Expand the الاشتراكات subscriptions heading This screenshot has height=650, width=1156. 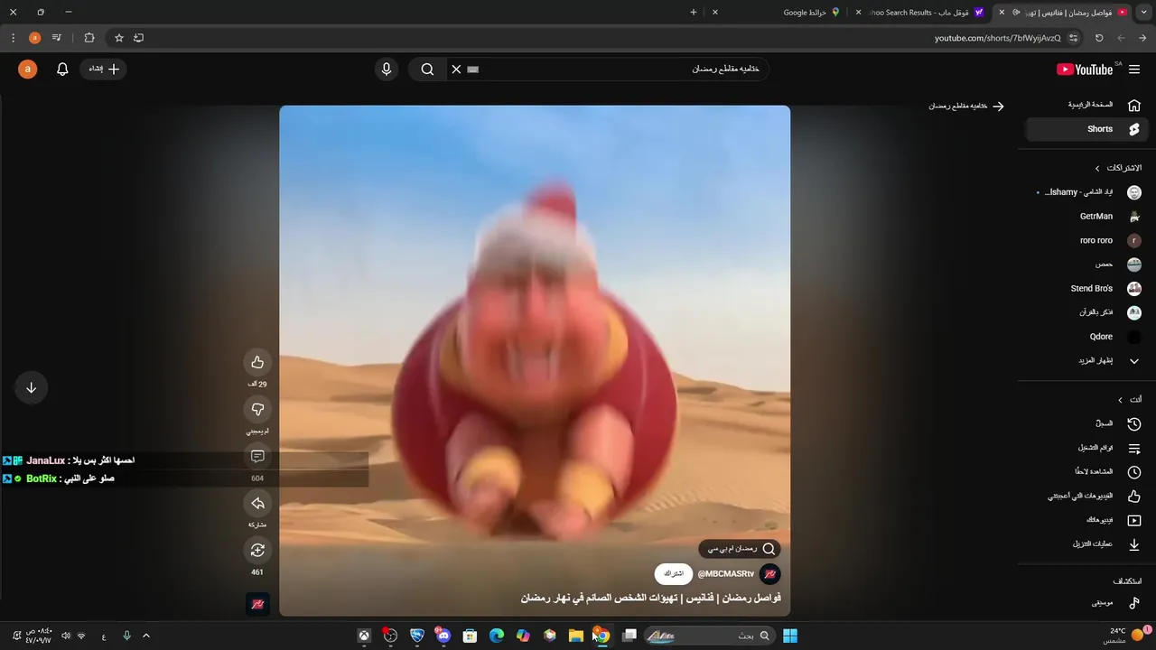(1118, 168)
